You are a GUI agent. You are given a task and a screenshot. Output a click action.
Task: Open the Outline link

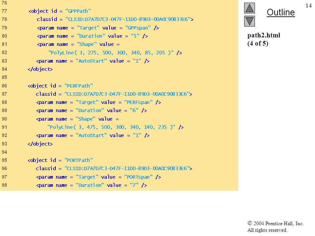281,12
